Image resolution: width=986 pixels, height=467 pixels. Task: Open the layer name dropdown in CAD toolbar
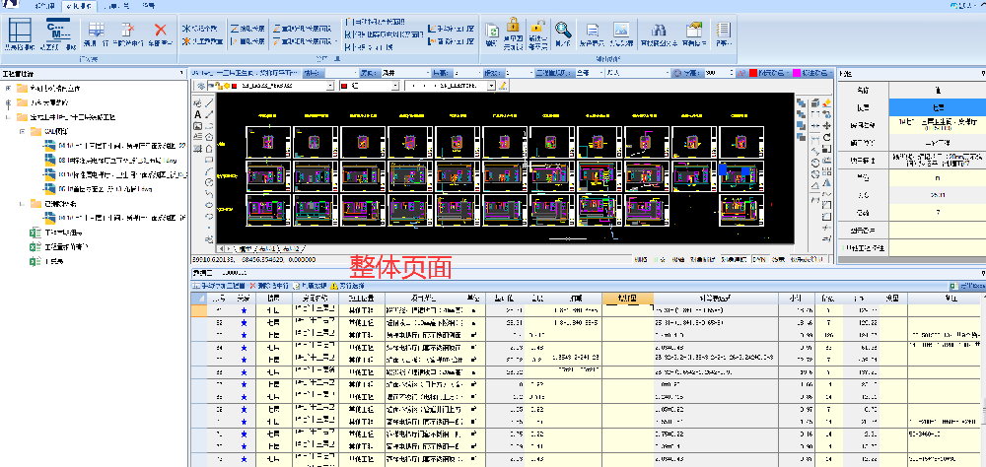point(329,86)
